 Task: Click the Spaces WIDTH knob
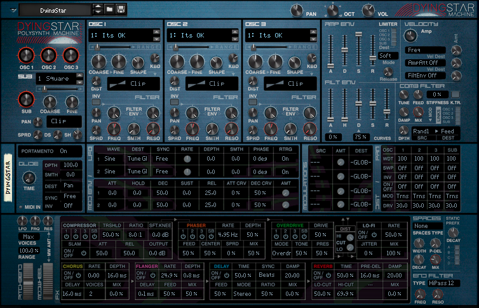(419, 243)
